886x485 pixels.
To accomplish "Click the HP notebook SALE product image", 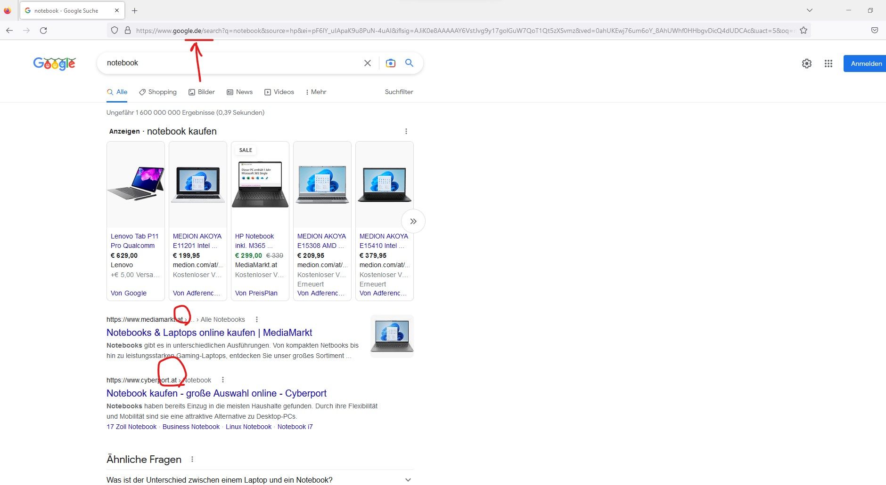I will 260,183.
